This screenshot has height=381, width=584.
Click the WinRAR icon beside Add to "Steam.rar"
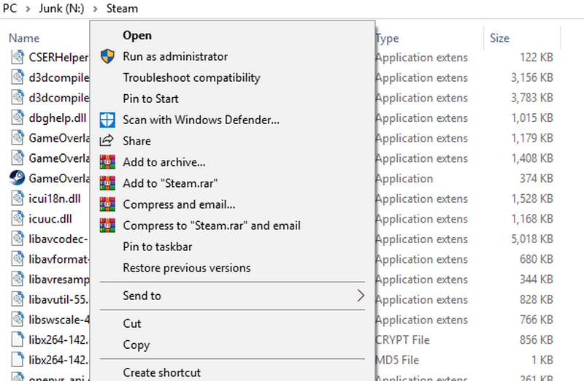click(x=107, y=183)
